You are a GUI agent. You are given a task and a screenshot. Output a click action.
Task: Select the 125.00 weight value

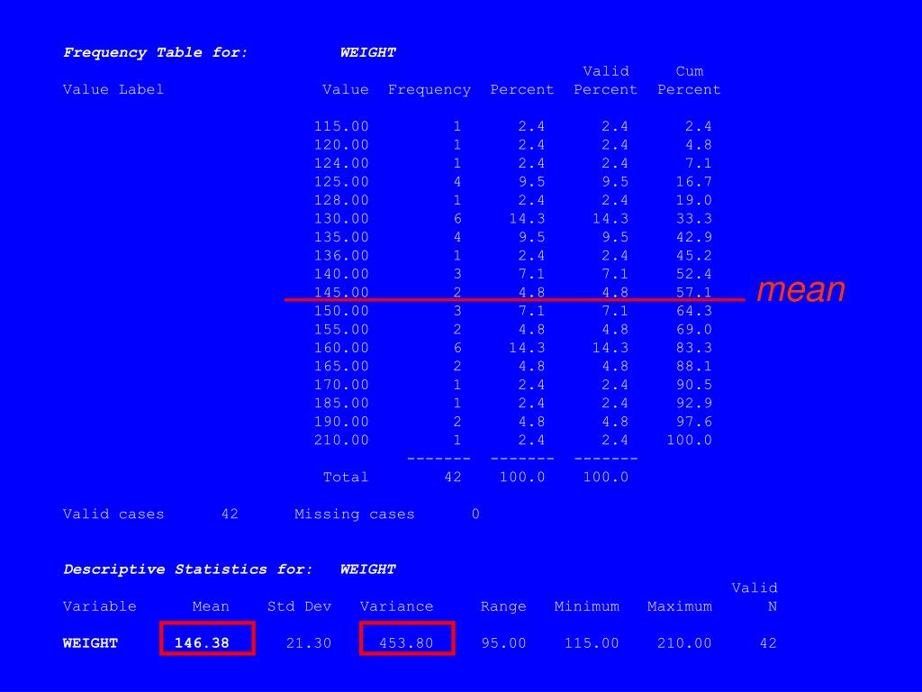click(x=341, y=182)
